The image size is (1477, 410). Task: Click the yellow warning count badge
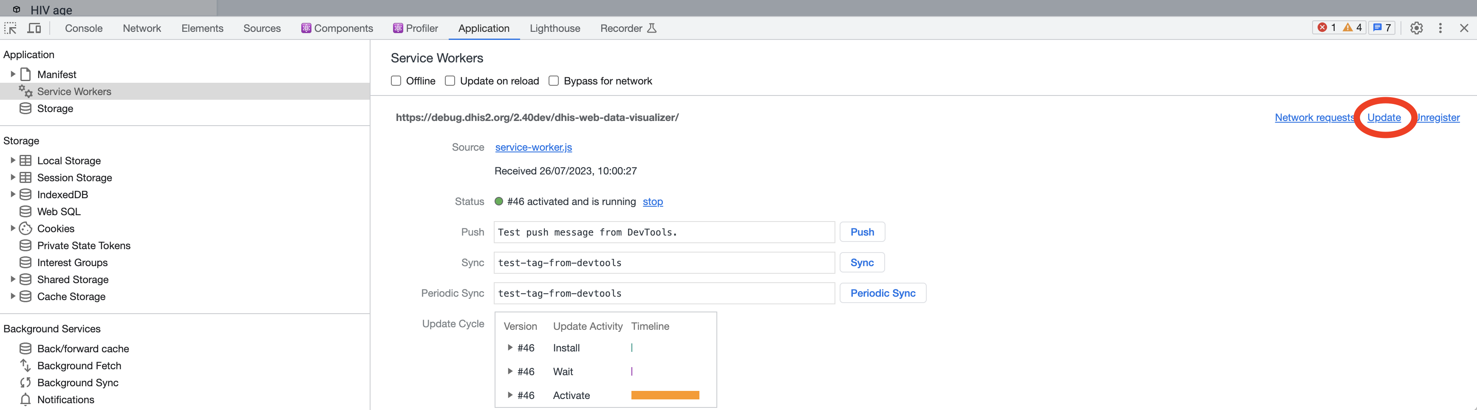click(x=1353, y=28)
